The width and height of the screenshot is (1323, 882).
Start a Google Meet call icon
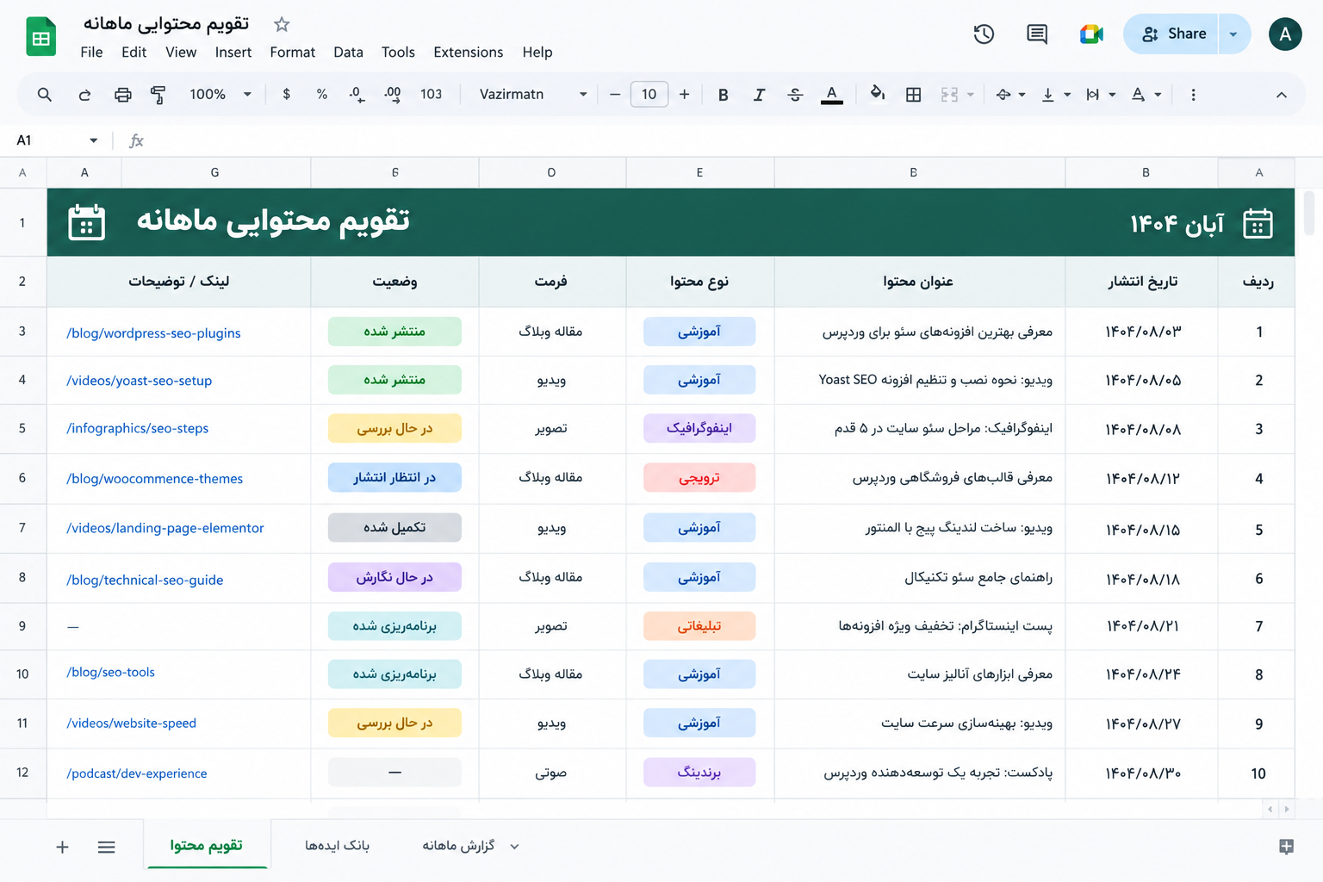1091,34
